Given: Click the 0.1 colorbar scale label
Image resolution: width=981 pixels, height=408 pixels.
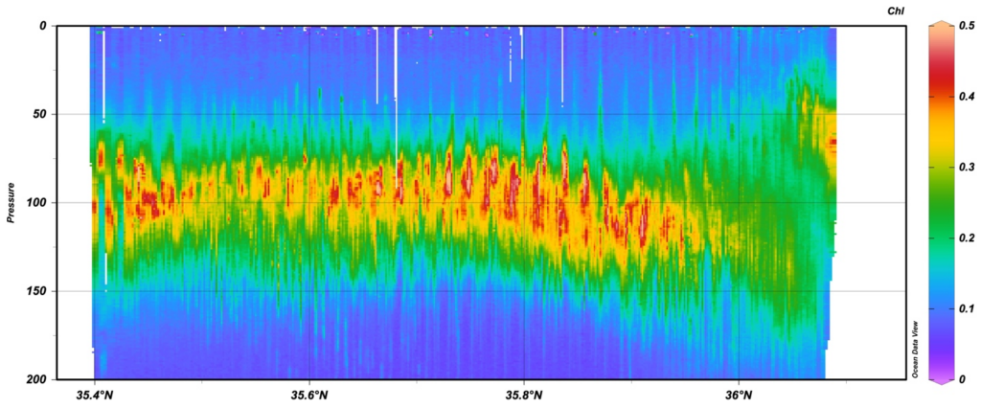Looking at the screenshot, I should [x=967, y=308].
